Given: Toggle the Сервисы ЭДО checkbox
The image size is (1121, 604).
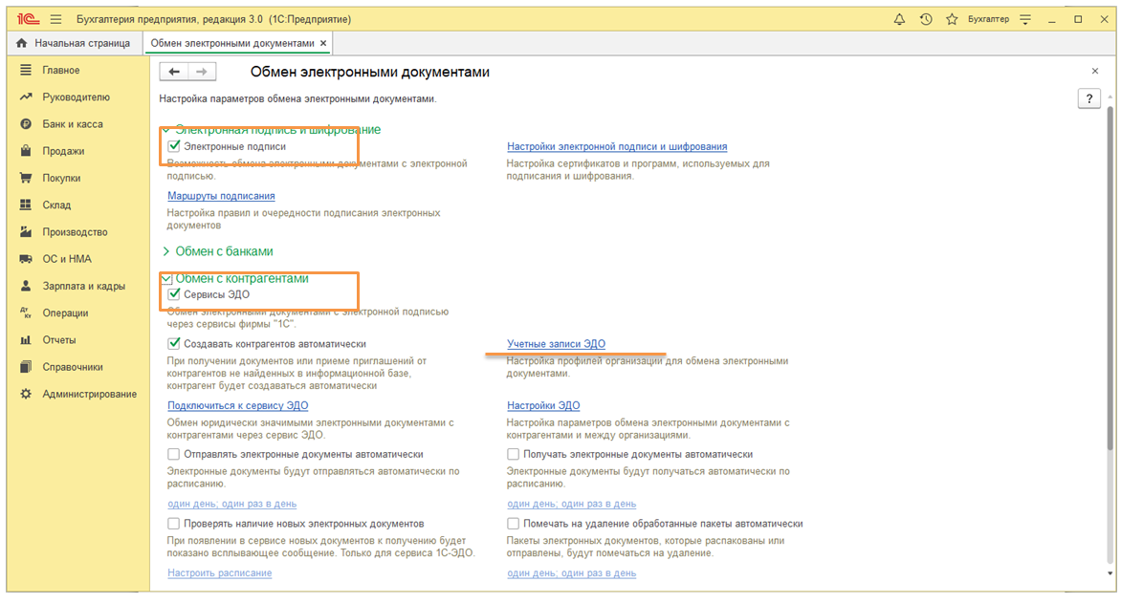Looking at the screenshot, I should 174,294.
